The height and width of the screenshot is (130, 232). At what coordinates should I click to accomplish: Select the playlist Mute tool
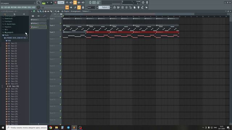[46, 11]
